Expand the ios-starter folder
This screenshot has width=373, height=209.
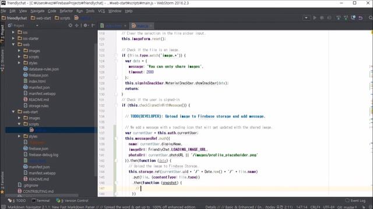tap(13, 38)
